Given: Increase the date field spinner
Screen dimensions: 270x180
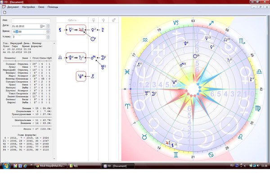Looking at the screenshot, I should tap(48, 25).
